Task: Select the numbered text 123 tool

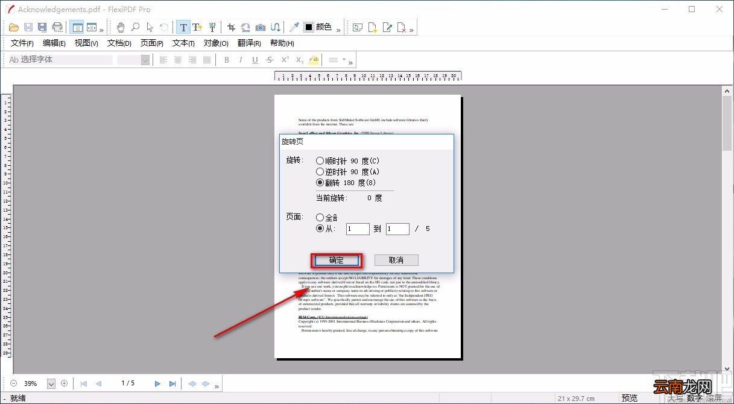Action: tap(212, 27)
